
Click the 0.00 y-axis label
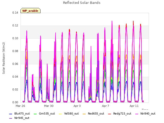click(x=15, y=102)
